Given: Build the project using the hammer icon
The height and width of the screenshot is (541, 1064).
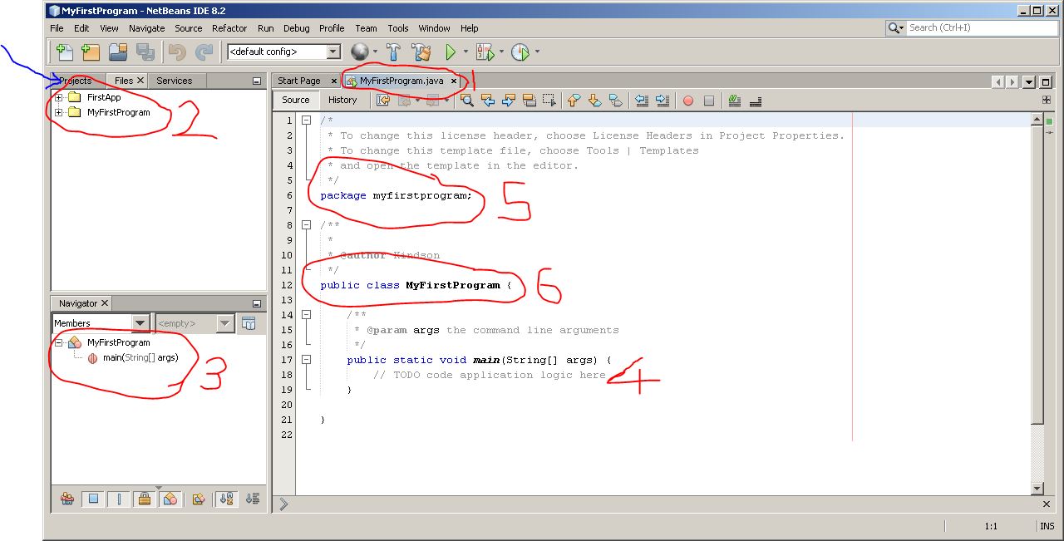Looking at the screenshot, I should 393,52.
